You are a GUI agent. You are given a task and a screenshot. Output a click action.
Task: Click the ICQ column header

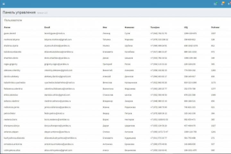click(186, 27)
